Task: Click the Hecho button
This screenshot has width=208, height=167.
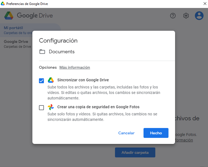Action: click(156, 133)
